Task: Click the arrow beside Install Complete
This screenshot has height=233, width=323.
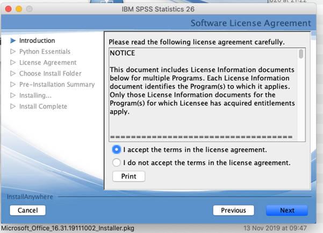Action: [x=13, y=106]
